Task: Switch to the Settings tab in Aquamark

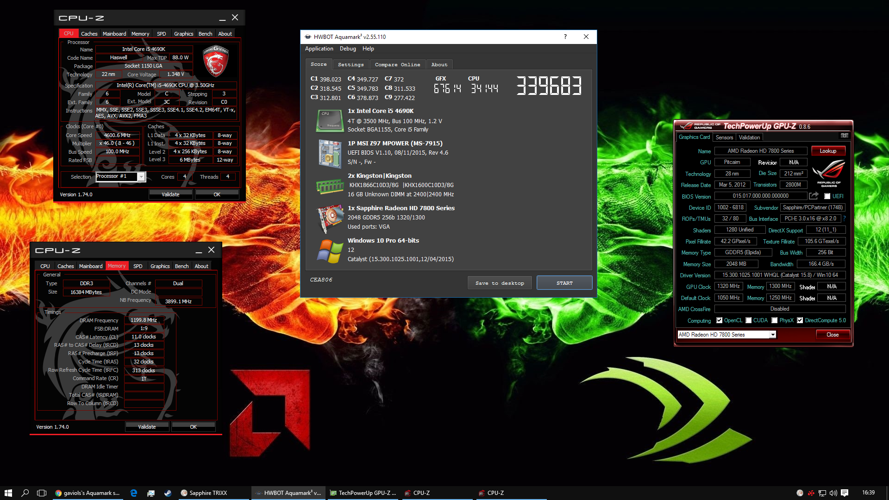Action: 351,65
